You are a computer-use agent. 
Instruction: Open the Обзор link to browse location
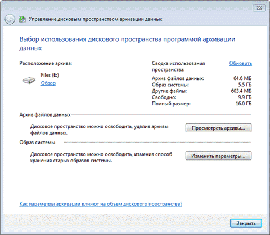coord(48,83)
